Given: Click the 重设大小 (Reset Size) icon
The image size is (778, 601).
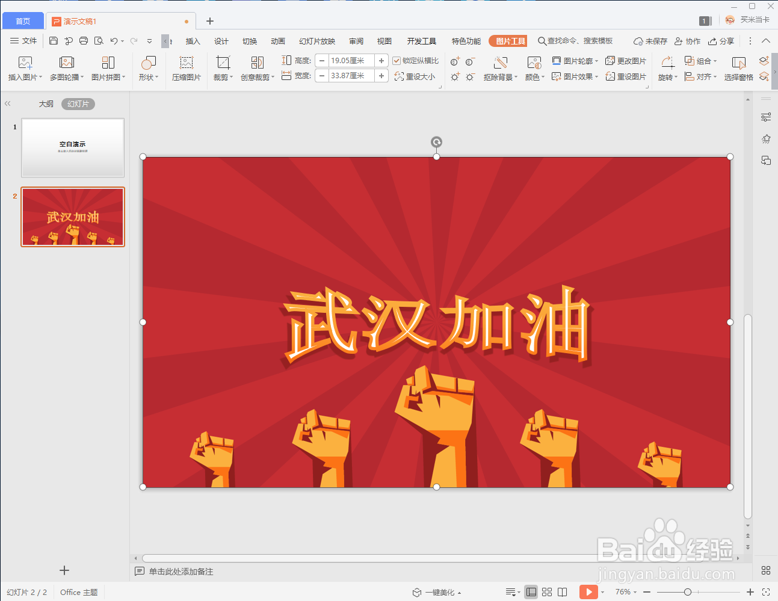Looking at the screenshot, I should pyautogui.click(x=415, y=76).
